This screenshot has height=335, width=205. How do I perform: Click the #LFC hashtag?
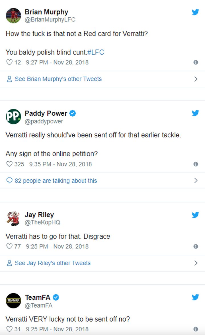[95, 52]
